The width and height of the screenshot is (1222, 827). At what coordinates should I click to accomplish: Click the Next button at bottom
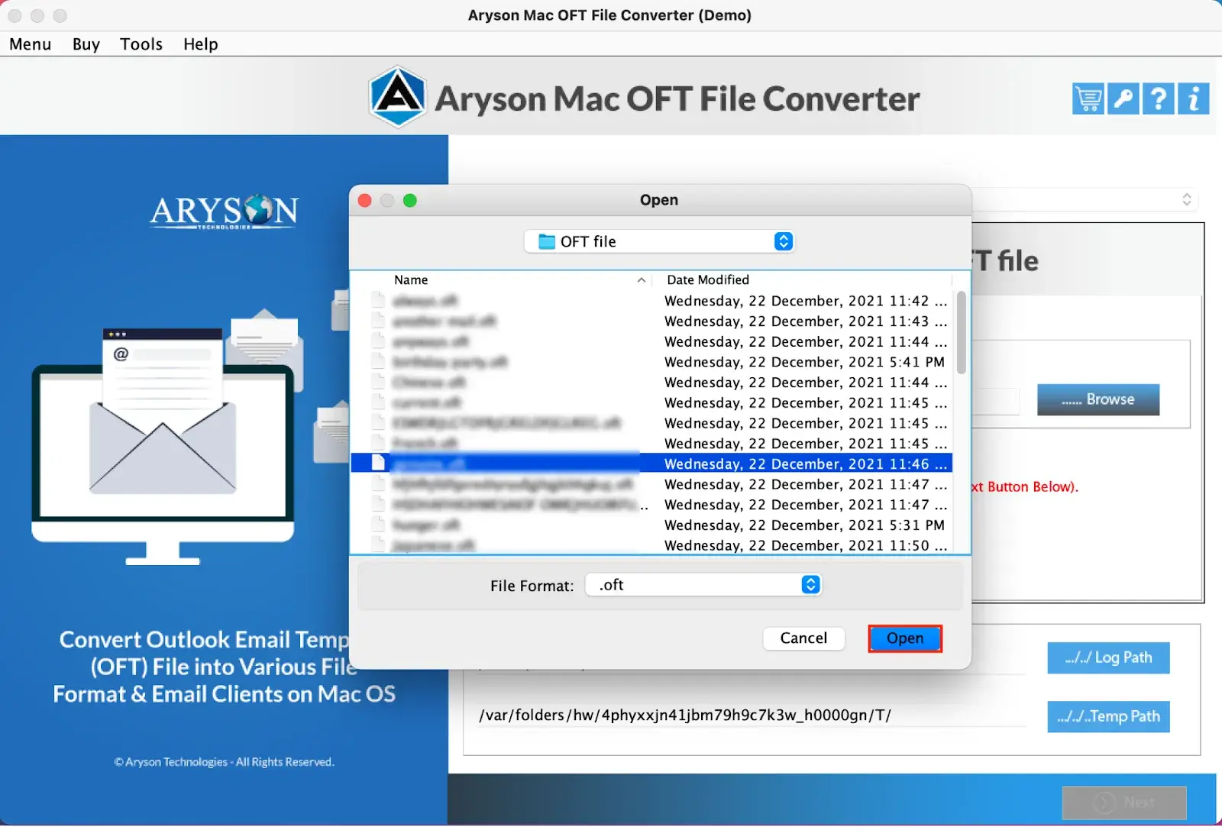click(1124, 803)
